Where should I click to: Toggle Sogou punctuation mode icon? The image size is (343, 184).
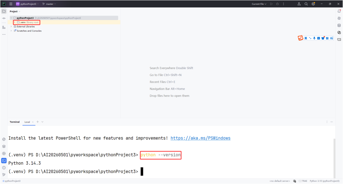(310, 38)
